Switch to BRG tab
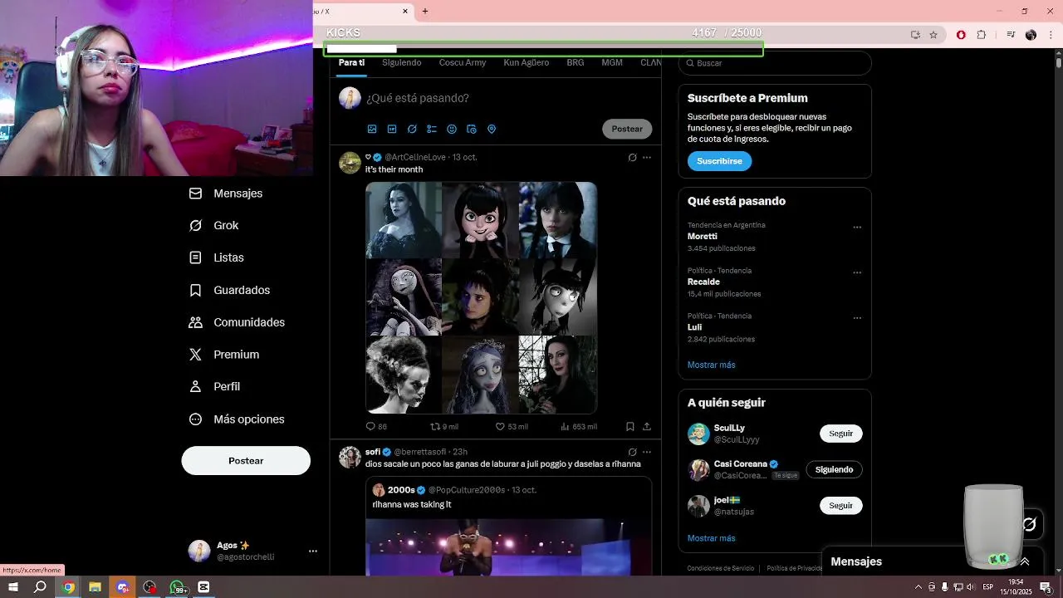This screenshot has height=598, width=1063. 576,63
